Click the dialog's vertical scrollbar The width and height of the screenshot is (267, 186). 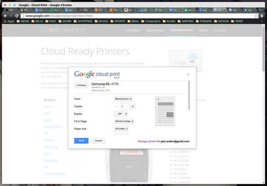(189, 95)
